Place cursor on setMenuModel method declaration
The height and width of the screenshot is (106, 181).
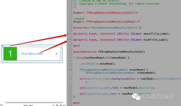pyautogui.click(x=101, y=58)
